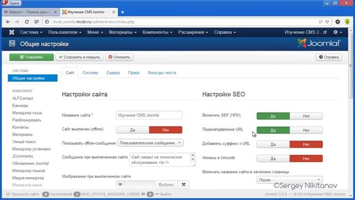The width and height of the screenshot is (355, 200).
Task: Select Общие настройки in sidebar
Action: [33, 78]
